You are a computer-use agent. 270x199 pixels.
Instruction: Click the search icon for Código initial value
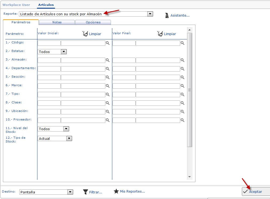(x=107, y=43)
